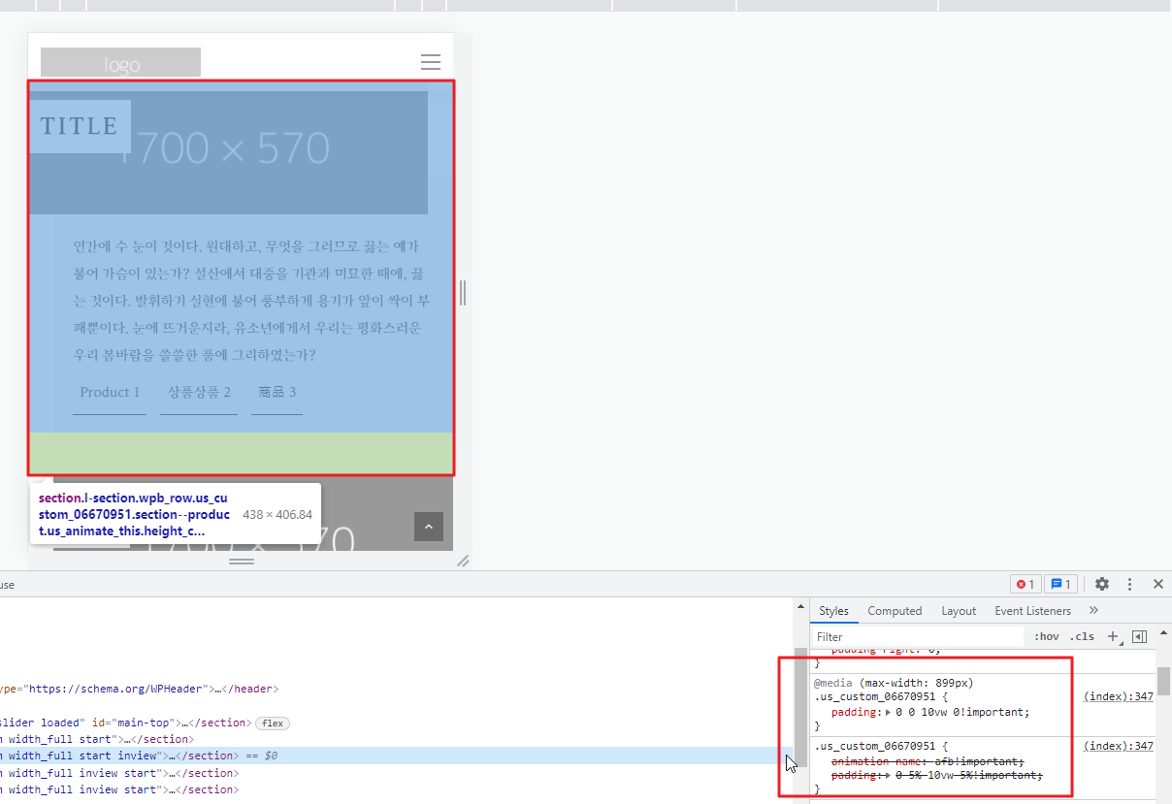Toggle the :hov element state panel
Viewport: 1172px width, 804px height.
pyautogui.click(x=1047, y=636)
